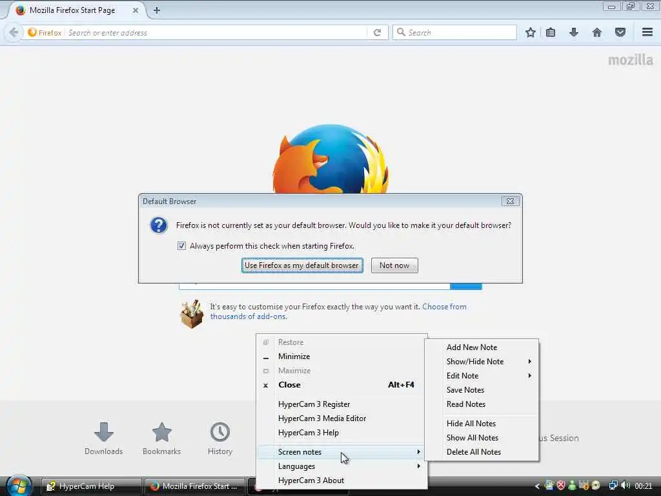Open HyperCam 3 Help menu entry
This screenshot has width=661, height=496.
click(342, 433)
